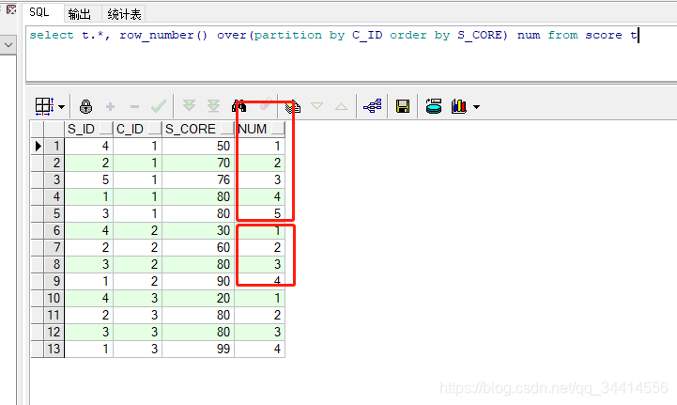The height and width of the screenshot is (405, 677).
Task: Click S_CORE cell 50 in row 1
Action: pyautogui.click(x=198, y=146)
